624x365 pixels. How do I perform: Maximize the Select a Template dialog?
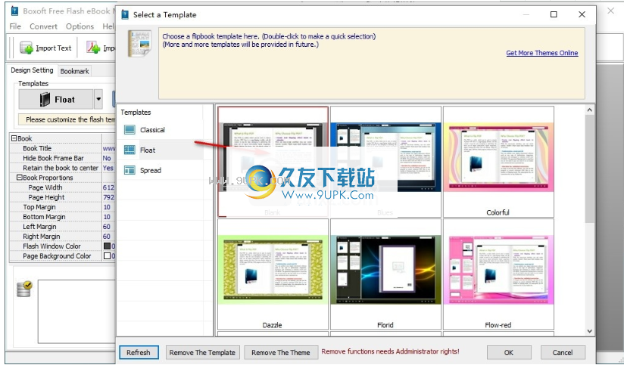554,14
